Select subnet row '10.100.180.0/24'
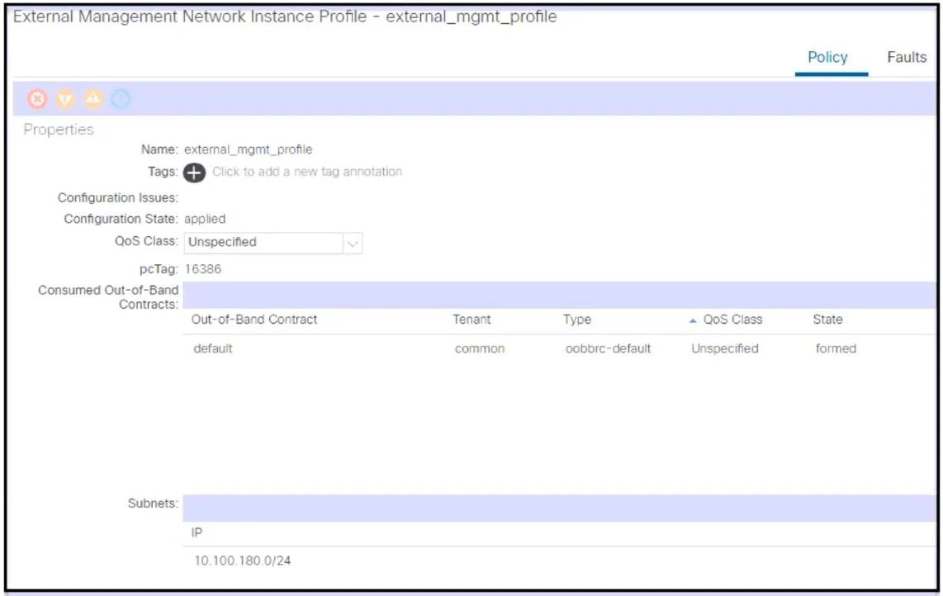This screenshot has height=596, width=943. [x=559, y=561]
